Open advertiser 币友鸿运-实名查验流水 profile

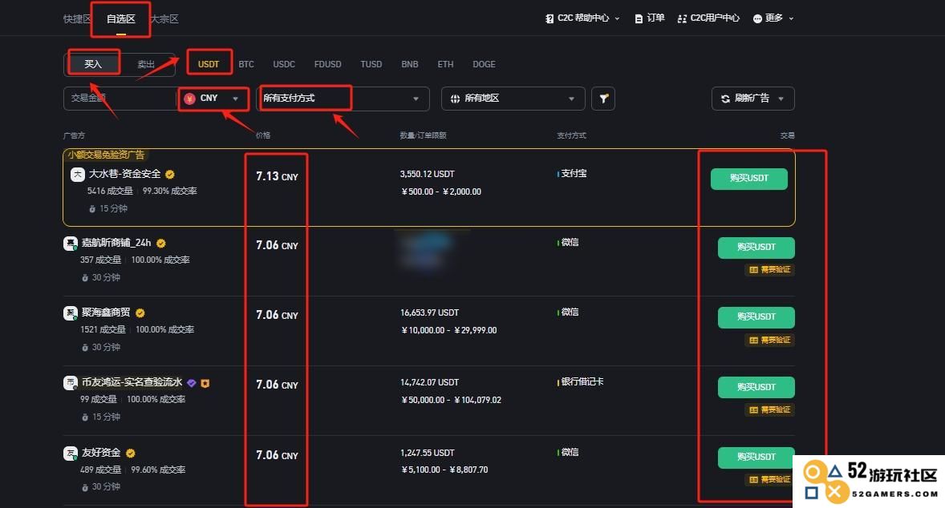[132, 382]
